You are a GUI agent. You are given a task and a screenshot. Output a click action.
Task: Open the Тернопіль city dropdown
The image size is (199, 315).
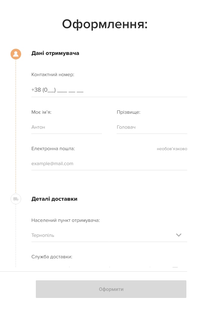point(109,235)
